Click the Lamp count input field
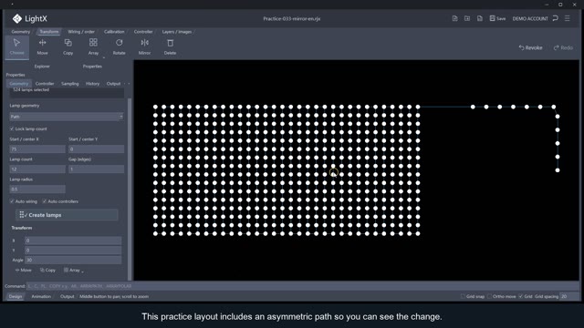The width and height of the screenshot is (584, 328). click(37, 169)
